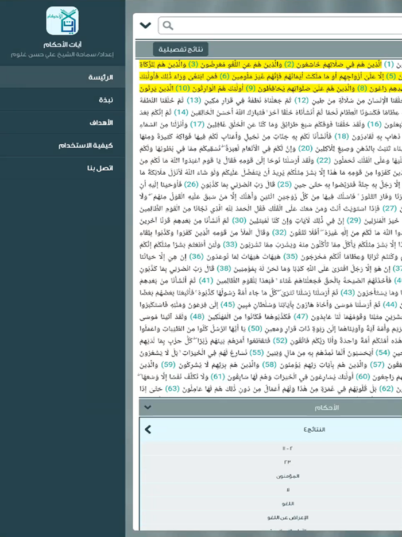Click verse number (63) marker

(x=172, y=388)
